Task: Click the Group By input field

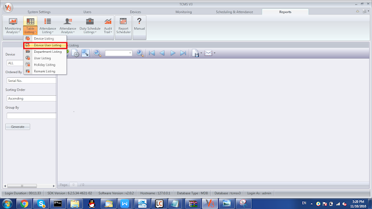Action: tap(31, 116)
